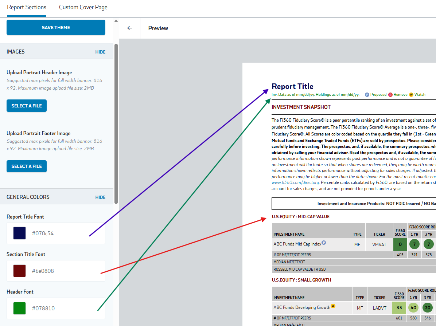Open the Section Title Font color swatch

[x=19, y=271]
